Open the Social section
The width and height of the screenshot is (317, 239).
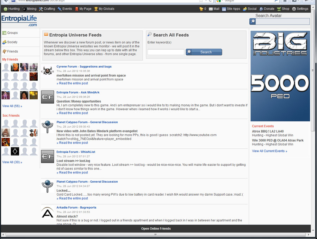tap(250, 9)
